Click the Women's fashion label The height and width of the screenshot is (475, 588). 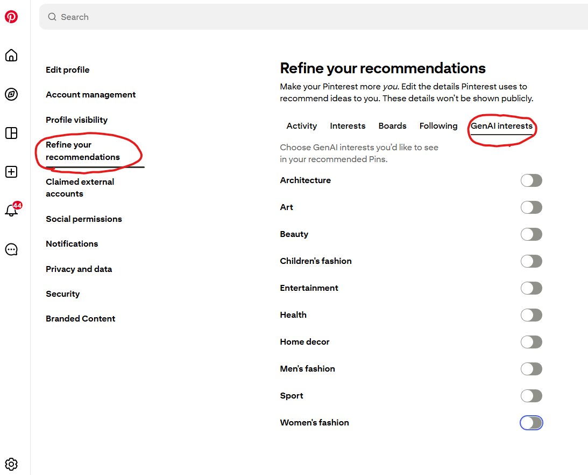[x=314, y=422]
